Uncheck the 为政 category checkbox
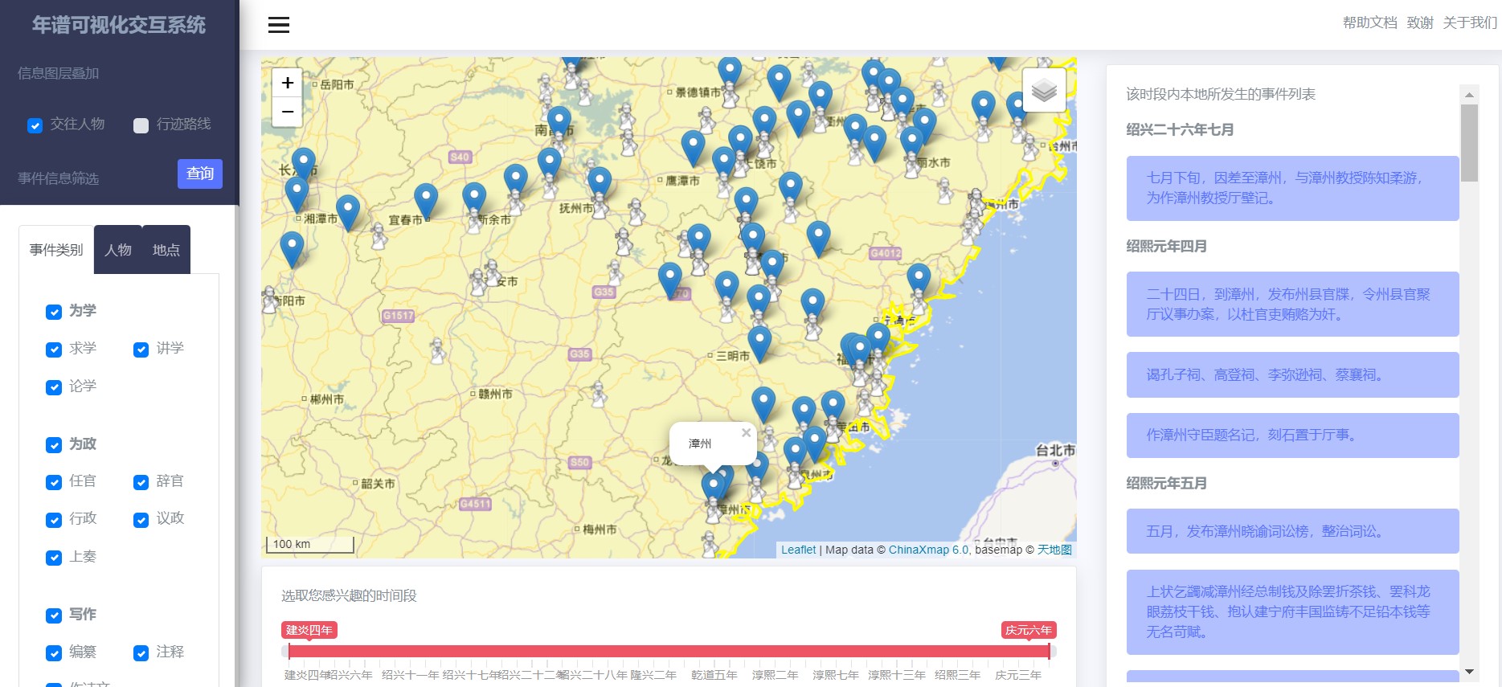The image size is (1502, 687). coord(54,445)
